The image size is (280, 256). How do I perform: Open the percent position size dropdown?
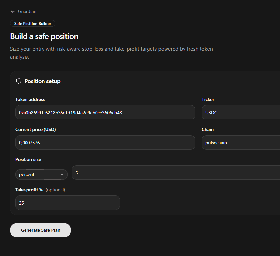42,174
